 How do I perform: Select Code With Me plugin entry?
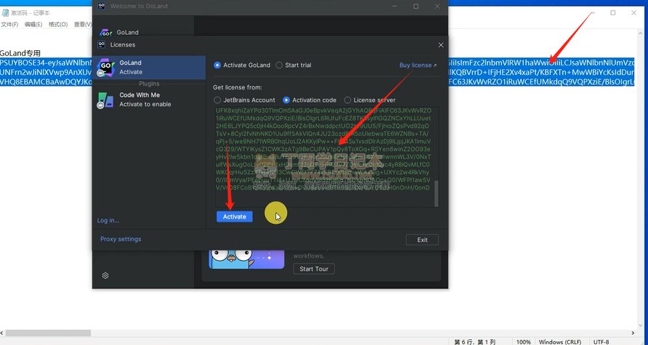click(149, 100)
